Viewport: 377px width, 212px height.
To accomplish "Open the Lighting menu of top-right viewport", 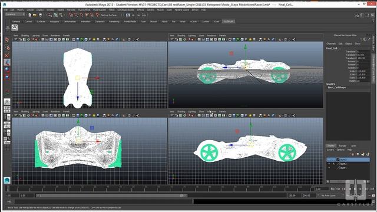I will tap(191, 35).
